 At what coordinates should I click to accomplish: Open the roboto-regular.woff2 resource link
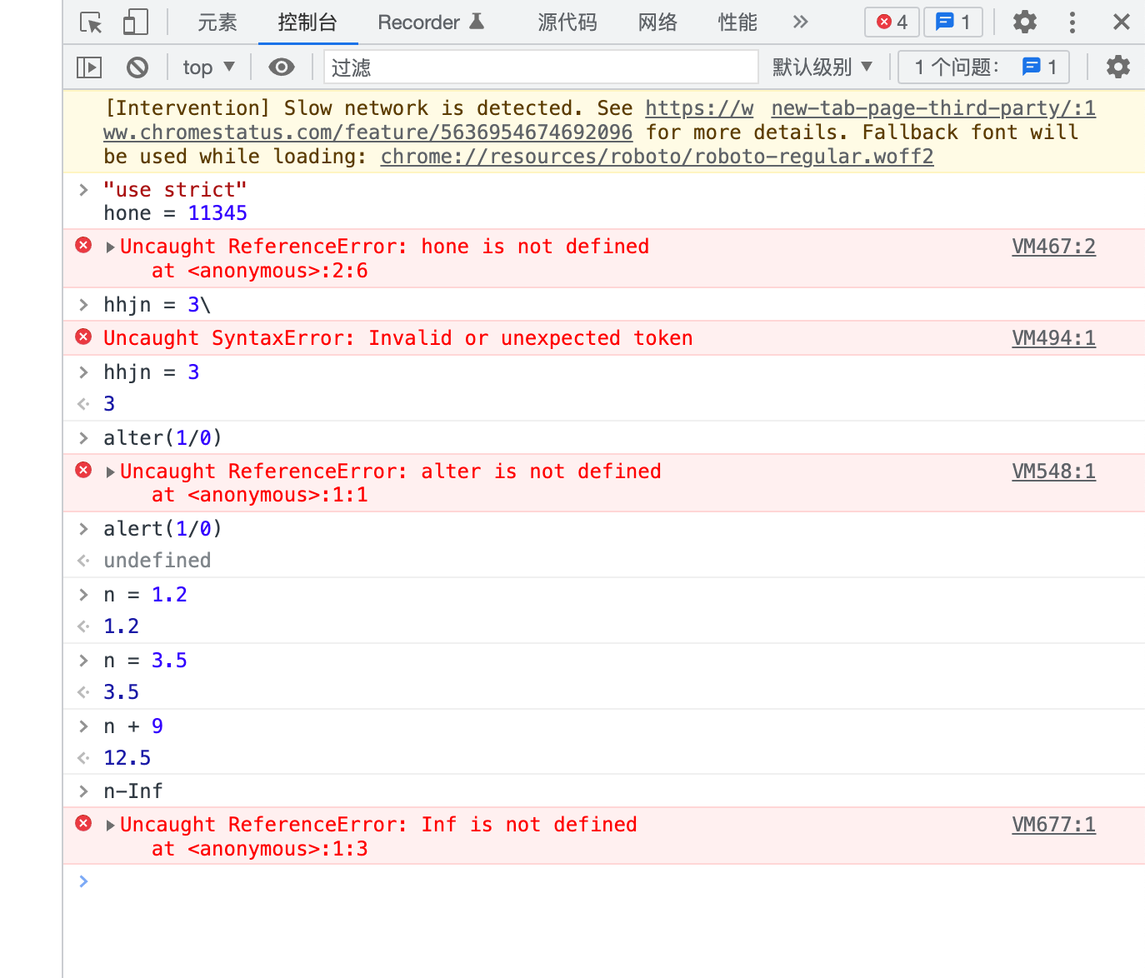coord(657,157)
